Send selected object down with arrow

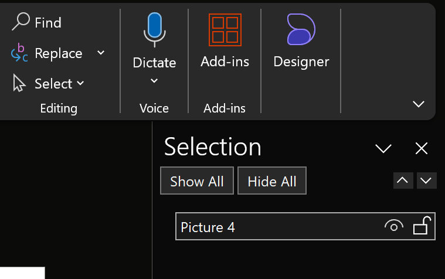(x=427, y=181)
